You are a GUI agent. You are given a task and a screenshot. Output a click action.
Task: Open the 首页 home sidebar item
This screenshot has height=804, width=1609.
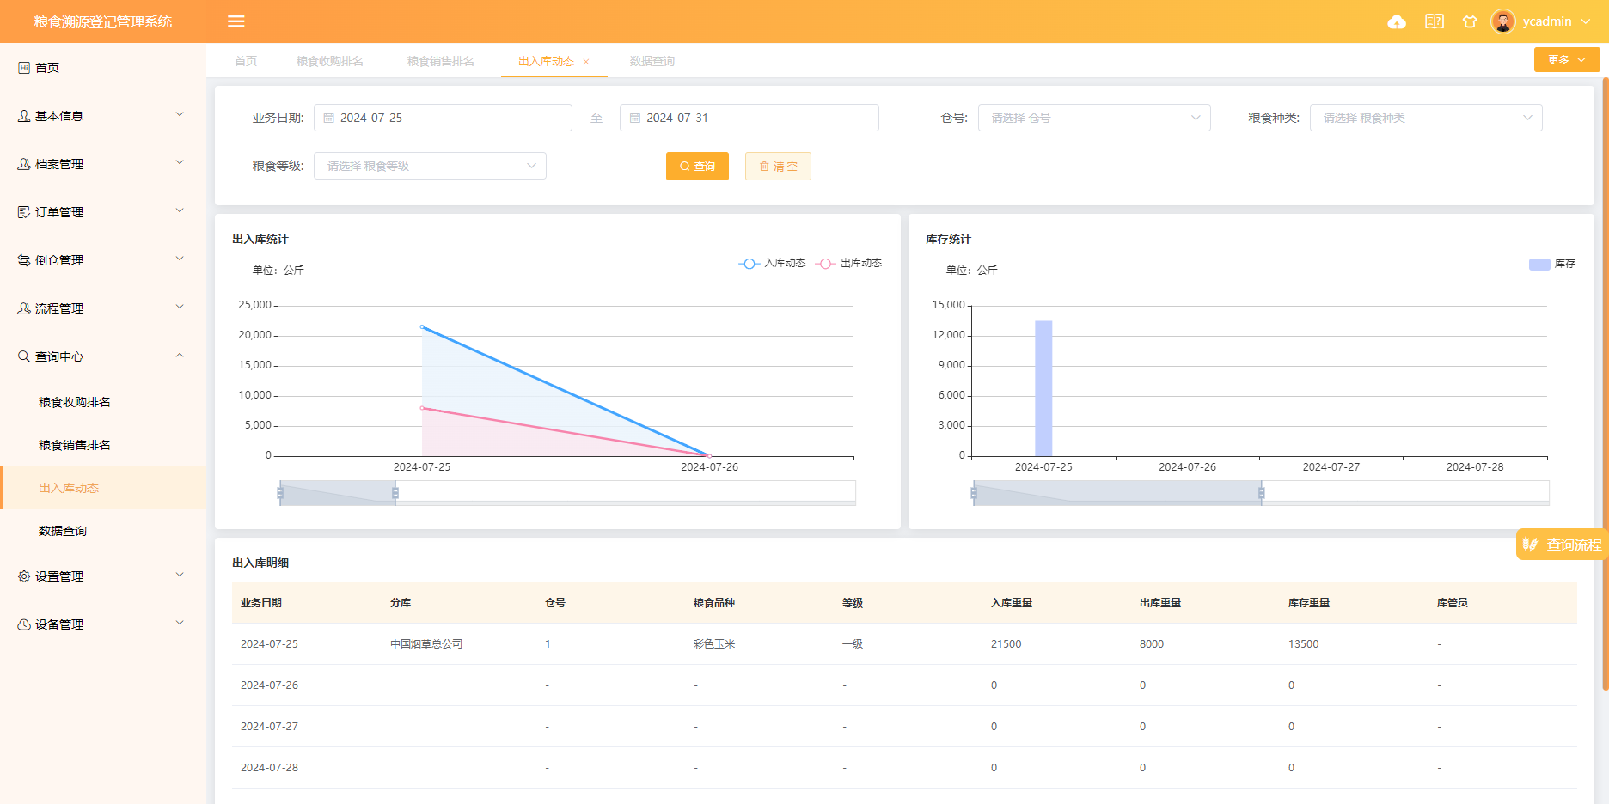click(x=47, y=68)
